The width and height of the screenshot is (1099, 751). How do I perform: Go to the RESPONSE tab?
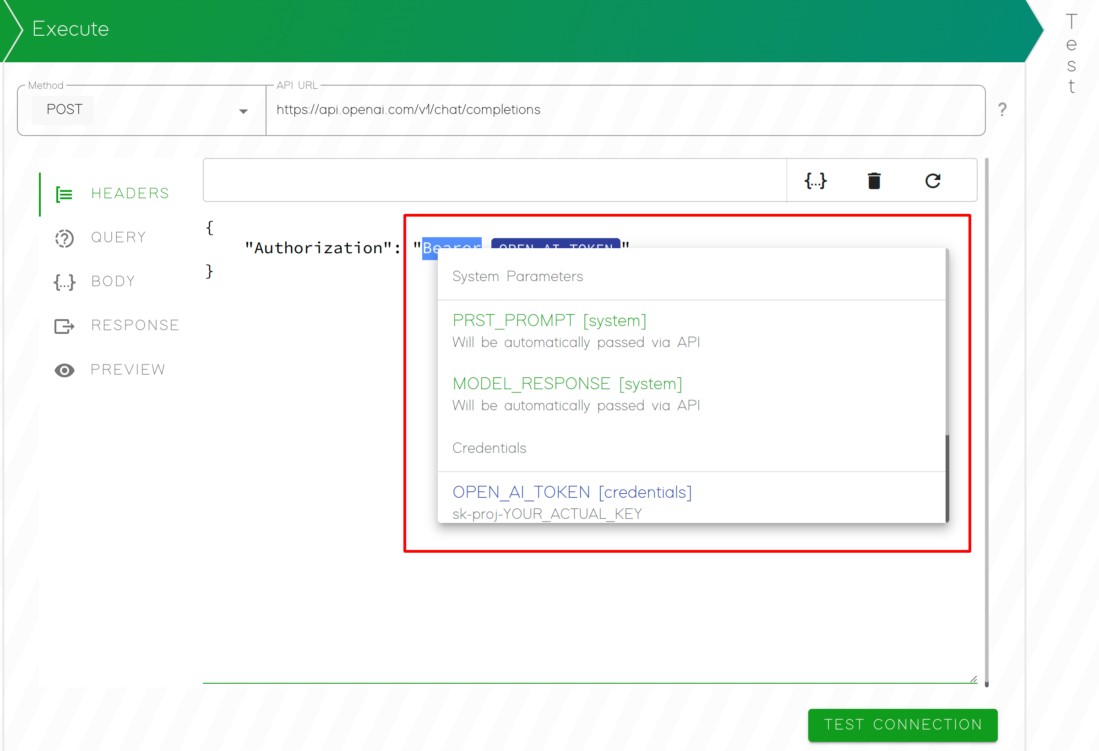coord(135,326)
